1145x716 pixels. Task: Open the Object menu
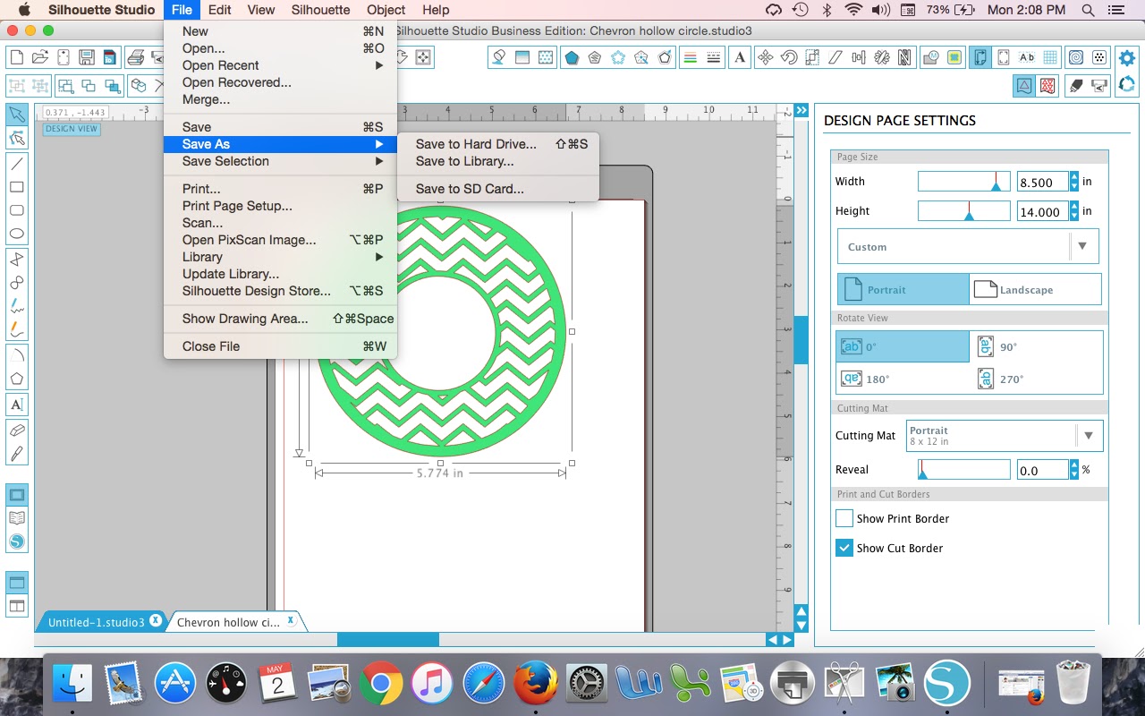point(386,10)
